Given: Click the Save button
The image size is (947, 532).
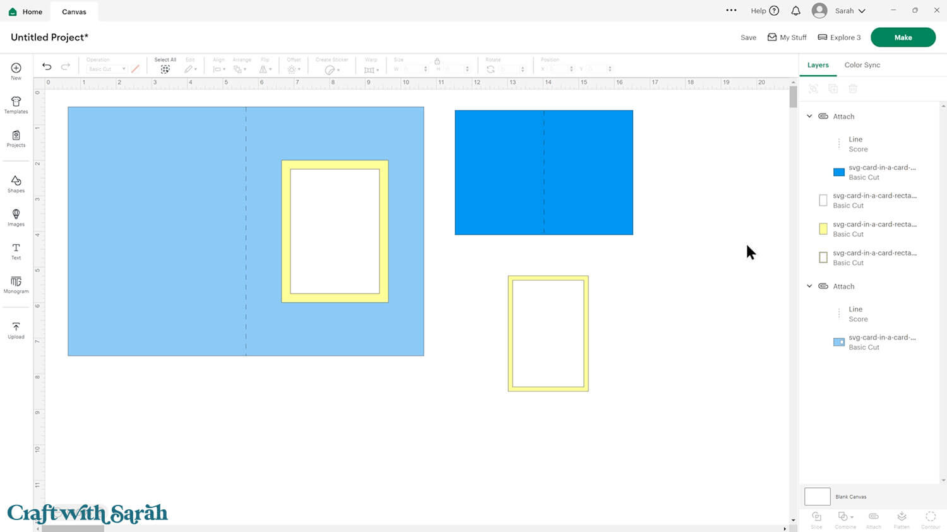Looking at the screenshot, I should click(x=748, y=37).
